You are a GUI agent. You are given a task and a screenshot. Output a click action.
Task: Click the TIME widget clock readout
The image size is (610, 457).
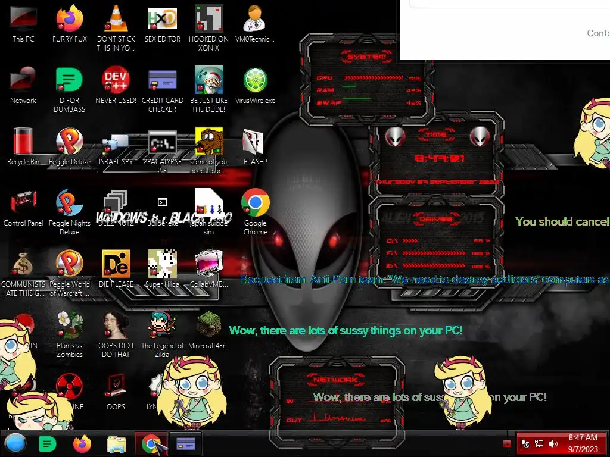pos(439,158)
